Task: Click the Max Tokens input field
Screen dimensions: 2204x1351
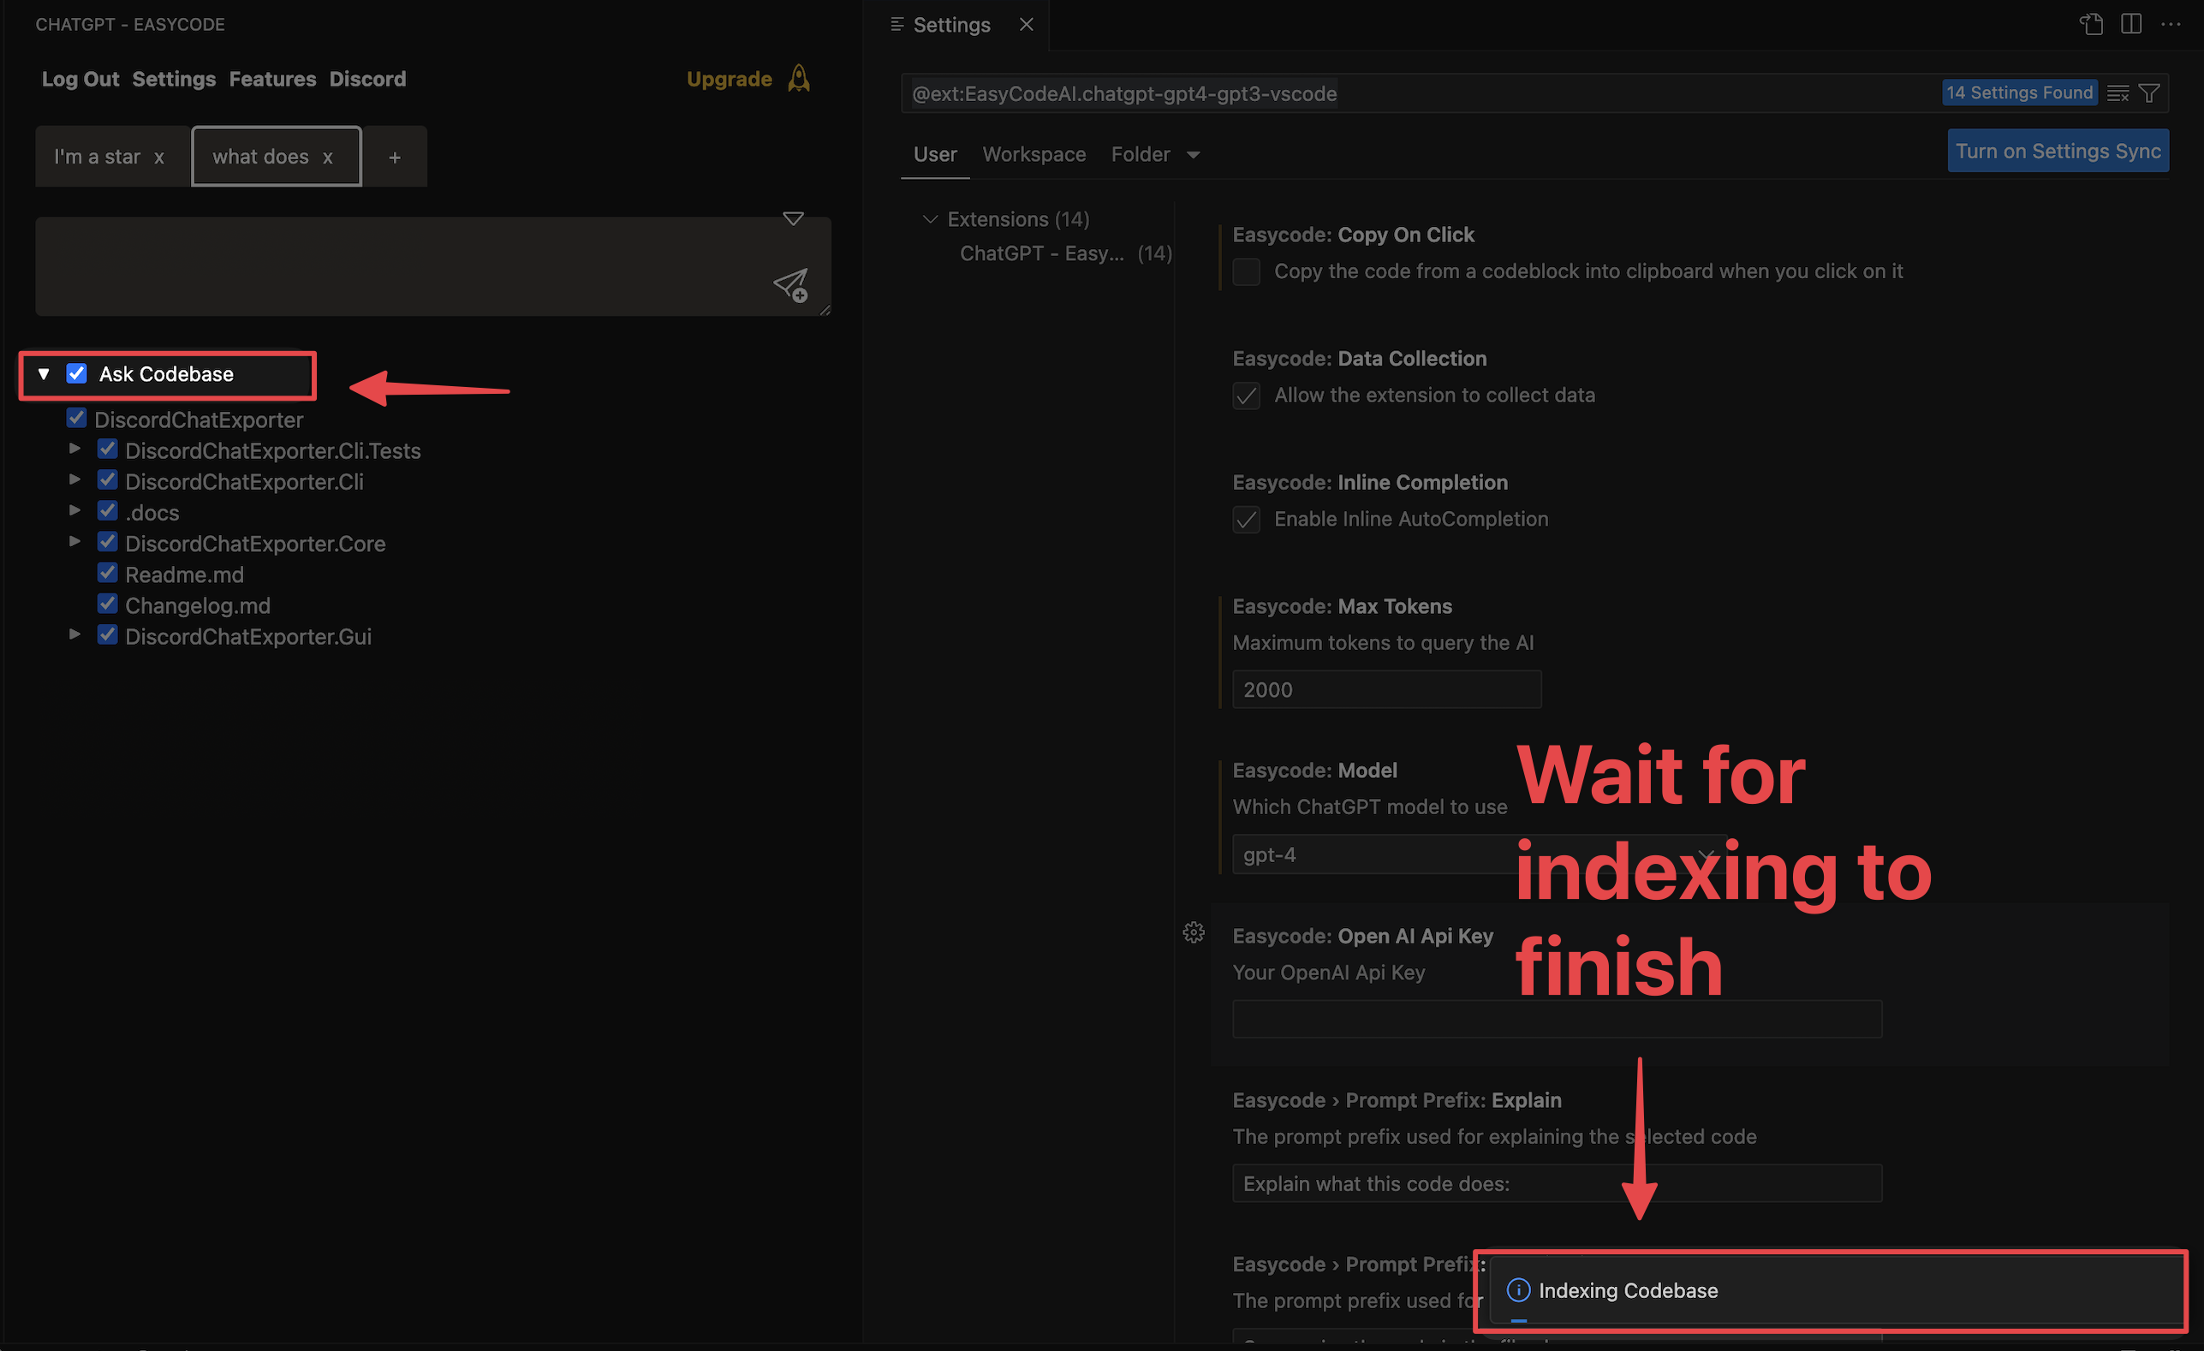Action: coord(1386,689)
